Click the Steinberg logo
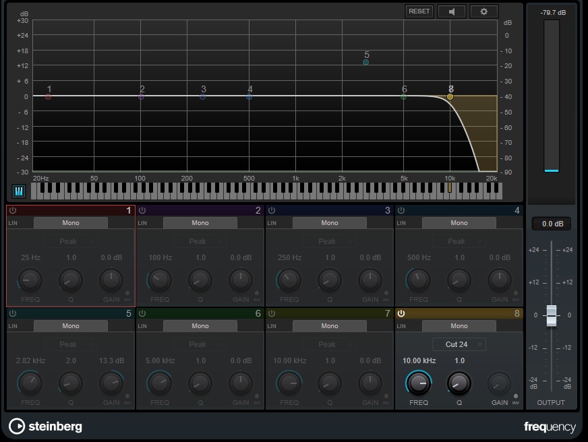 tap(45, 427)
